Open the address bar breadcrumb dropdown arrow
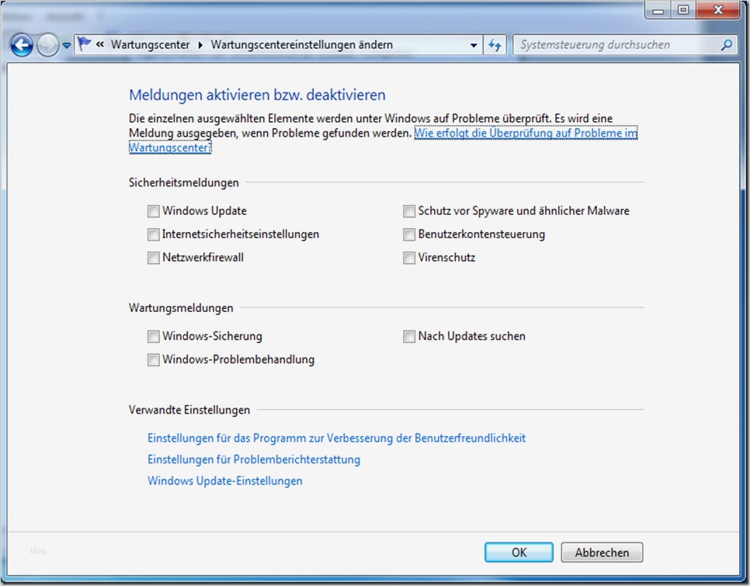The image size is (750, 586). click(474, 44)
